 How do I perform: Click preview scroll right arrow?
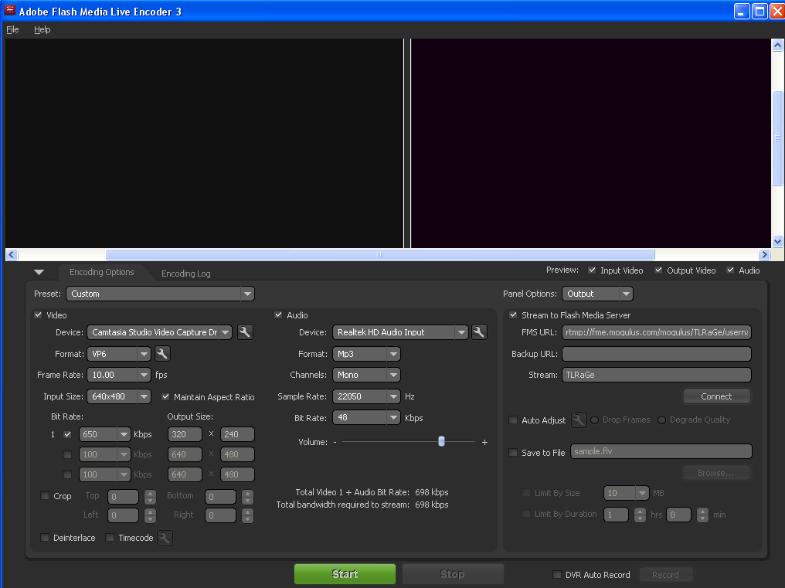[764, 254]
